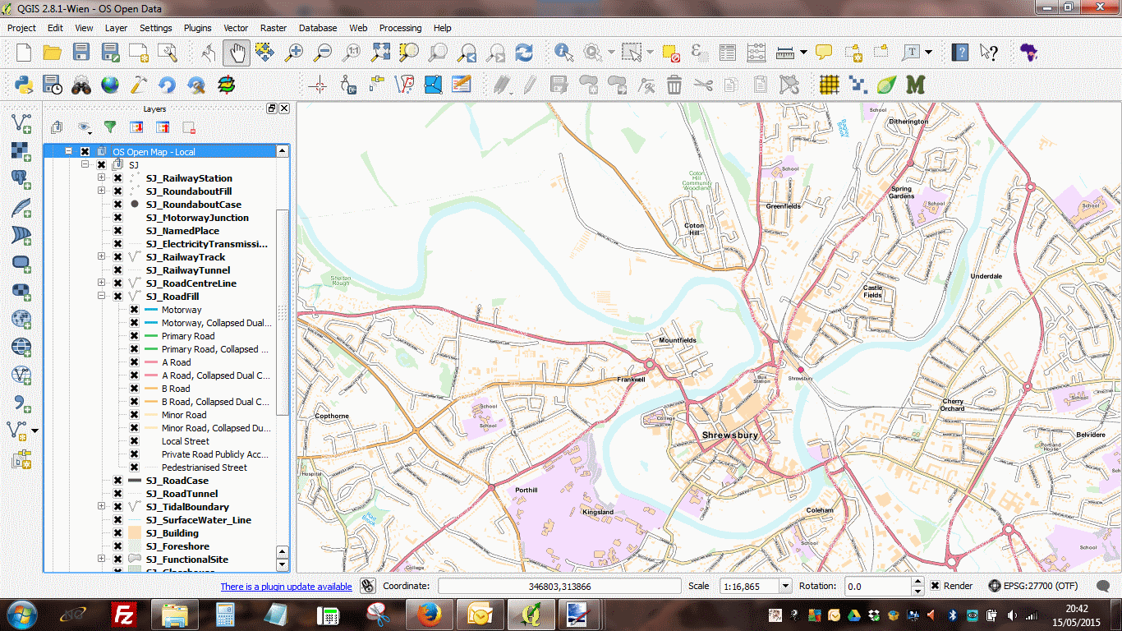Collapse the SJ_RoadFill layer legend
This screenshot has height=631, width=1122.
click(x=101, y=297)
